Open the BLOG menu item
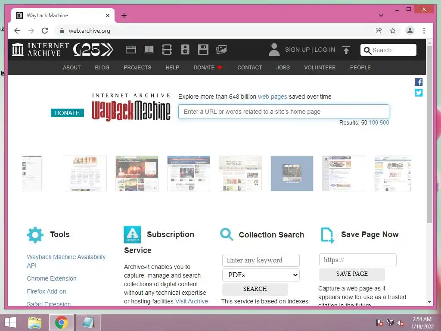 102,68
